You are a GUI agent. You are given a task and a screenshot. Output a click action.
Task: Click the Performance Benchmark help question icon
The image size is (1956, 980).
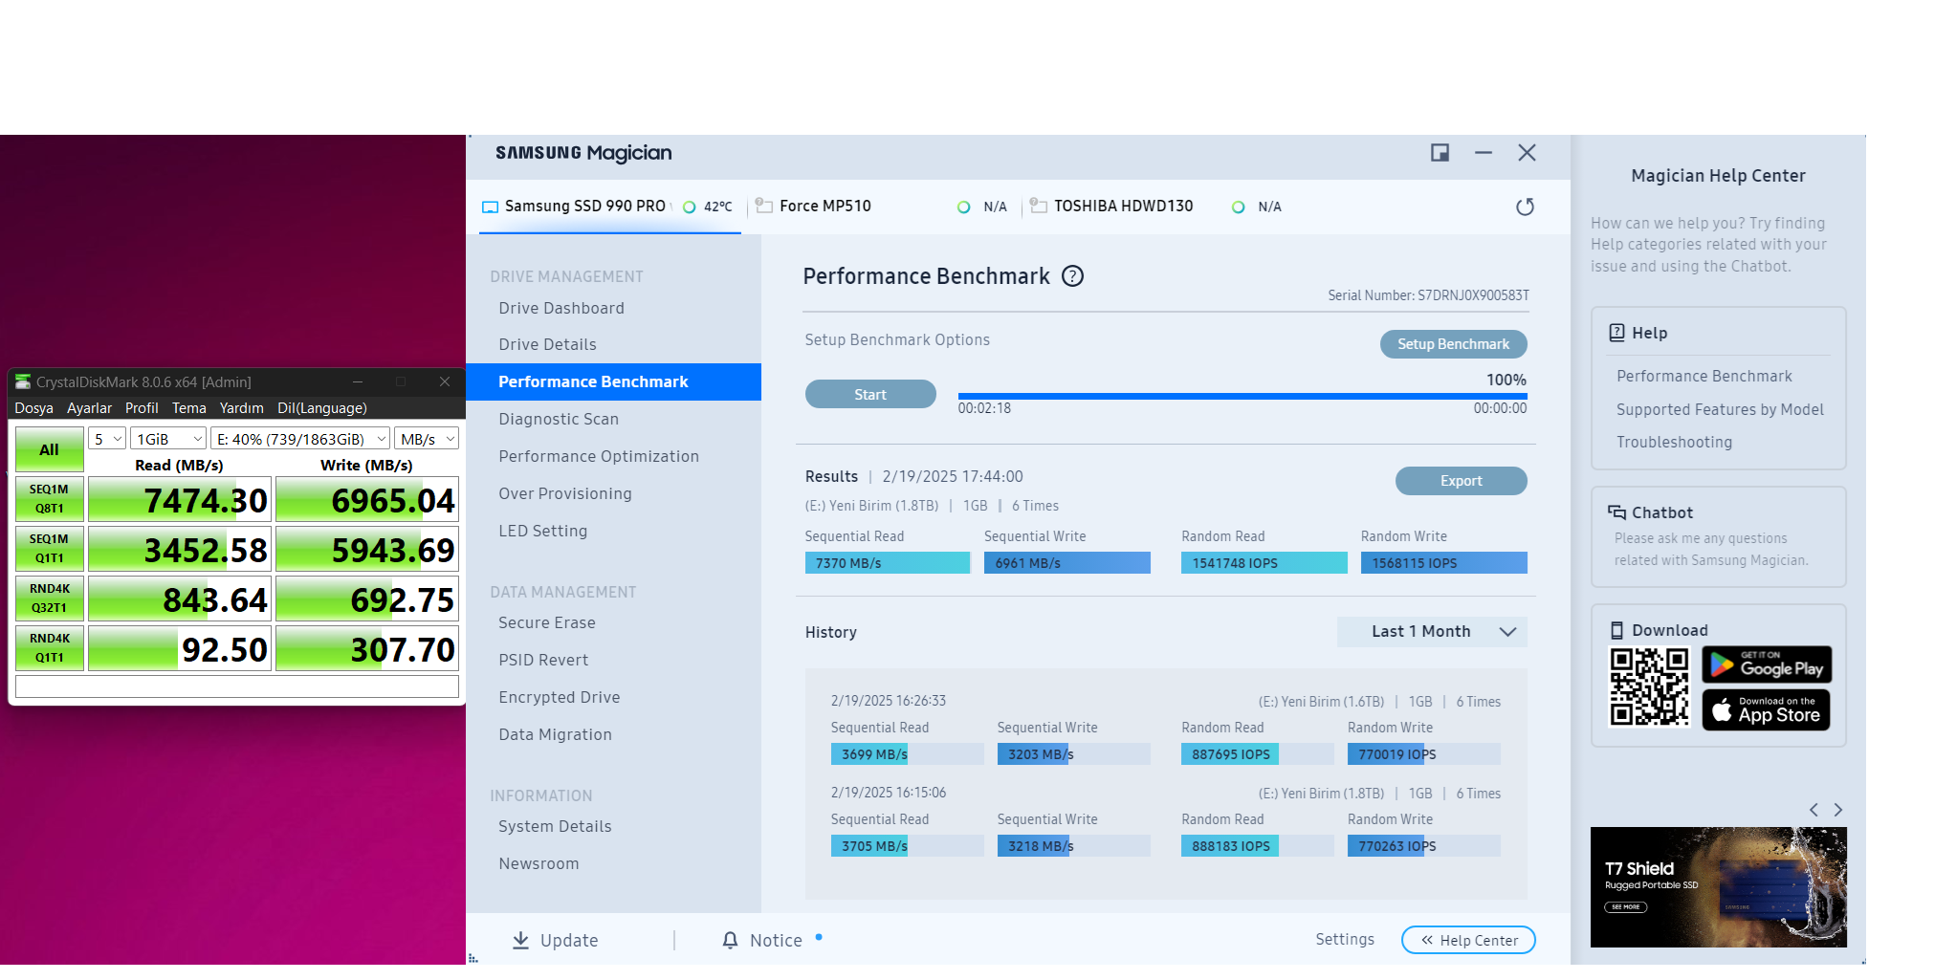[x=1073, y=276]
